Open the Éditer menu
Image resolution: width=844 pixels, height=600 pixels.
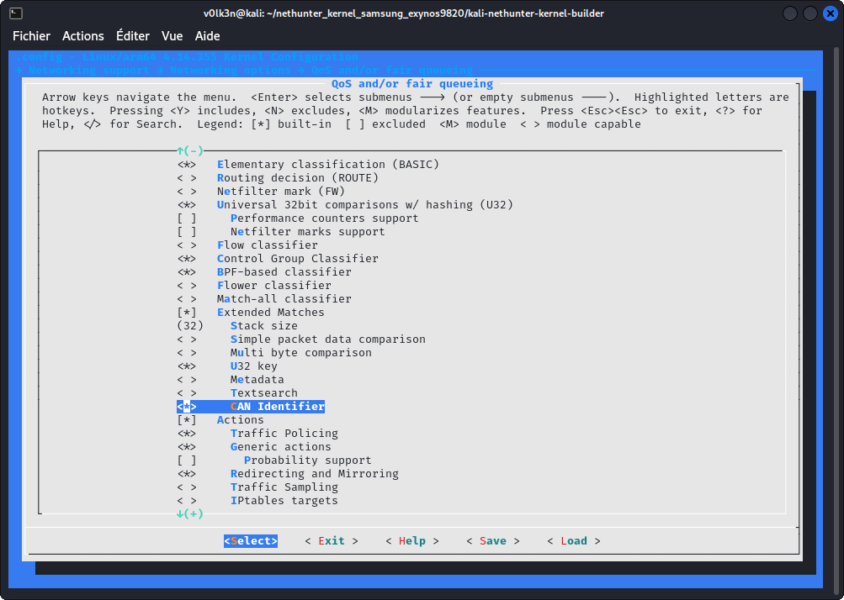tap(133, 36)
